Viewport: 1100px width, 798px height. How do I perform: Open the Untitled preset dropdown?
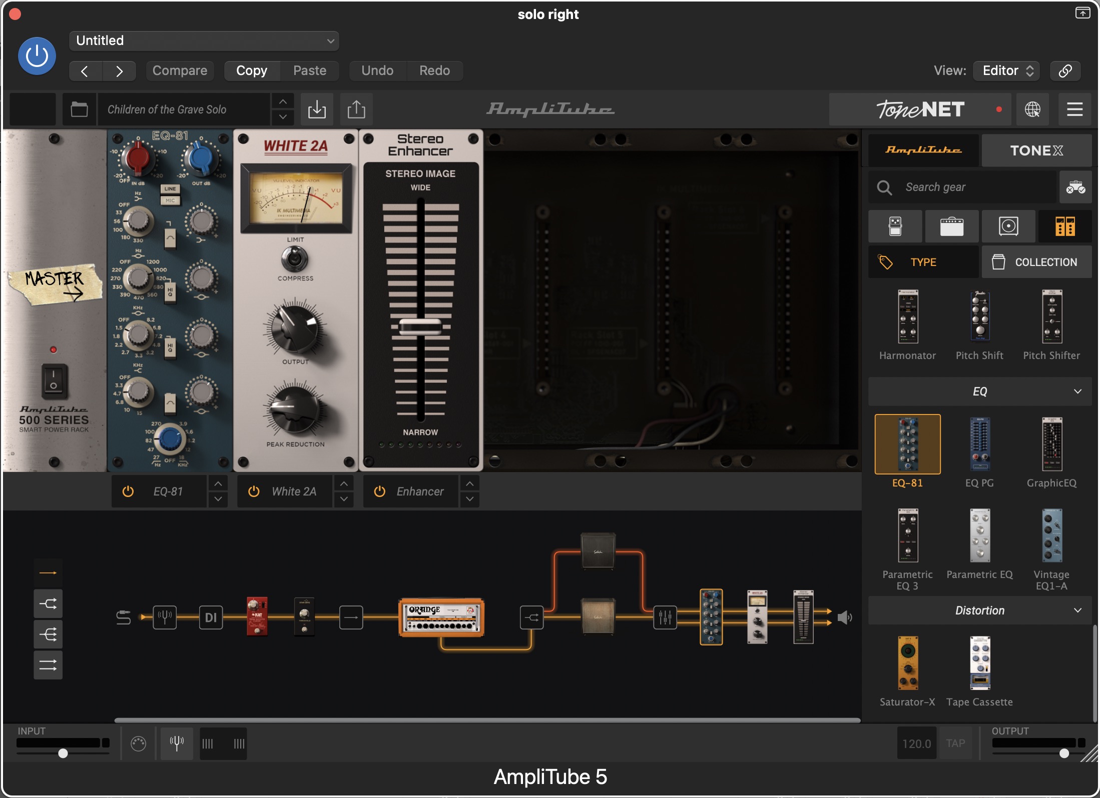(204, 40)
